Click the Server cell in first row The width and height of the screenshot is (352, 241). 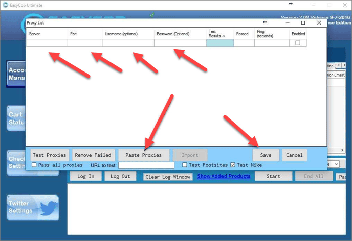pos(47,43)
